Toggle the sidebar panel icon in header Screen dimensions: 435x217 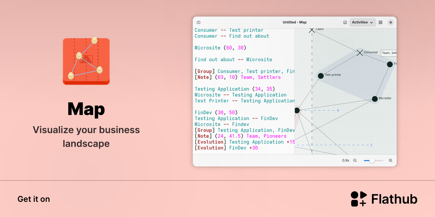coord(198,22)
